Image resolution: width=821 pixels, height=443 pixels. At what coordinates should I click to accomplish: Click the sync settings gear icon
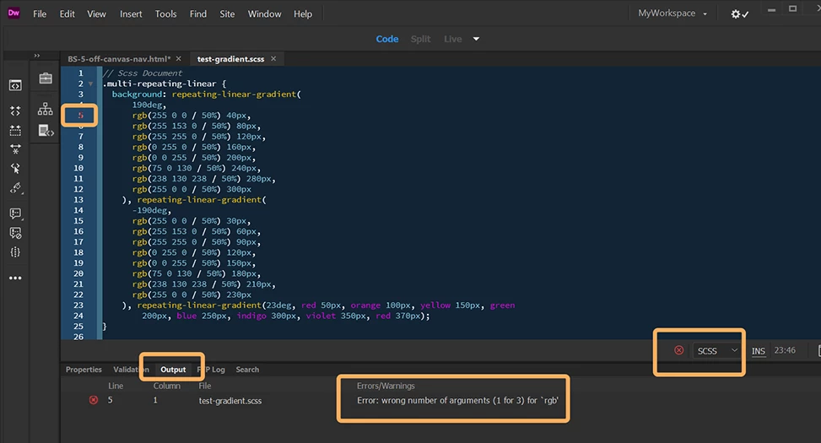[x=739, y=14]
